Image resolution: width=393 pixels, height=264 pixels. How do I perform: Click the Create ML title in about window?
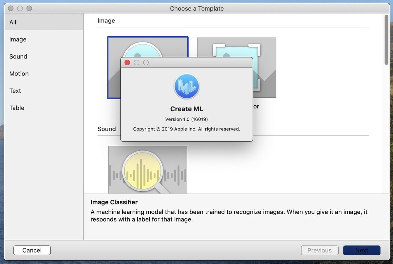click(x=187, y=109)
